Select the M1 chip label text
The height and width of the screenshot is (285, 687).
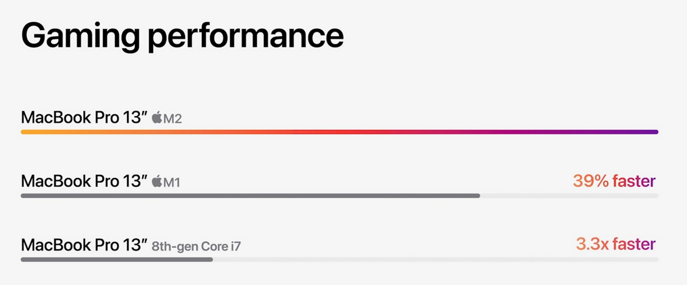click(172, 182)
